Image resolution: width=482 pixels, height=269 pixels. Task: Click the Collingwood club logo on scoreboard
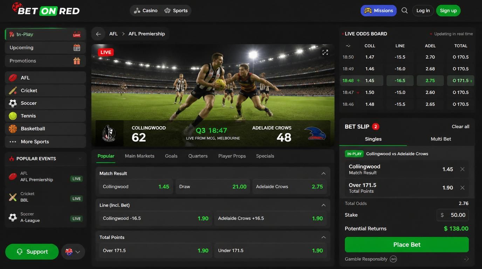point(109,133)
